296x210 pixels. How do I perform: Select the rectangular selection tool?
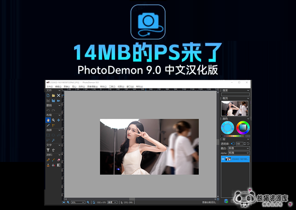pos(48,135)
